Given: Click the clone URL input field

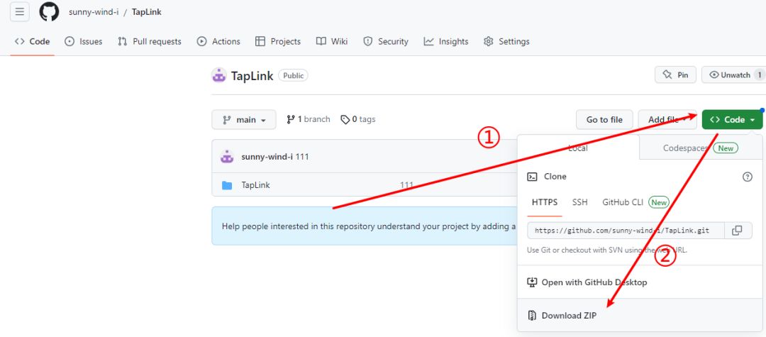Looking at the screenshot, I should coord(626,231).
